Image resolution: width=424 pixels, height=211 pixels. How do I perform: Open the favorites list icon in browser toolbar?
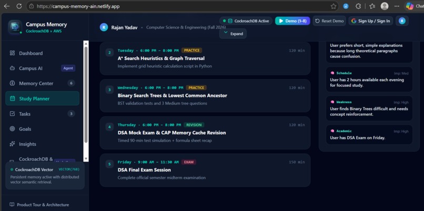tap(372, 6)
